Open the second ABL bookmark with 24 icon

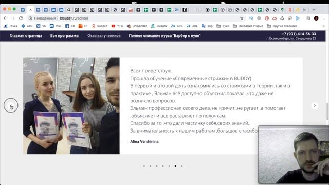tap(192, 26)
